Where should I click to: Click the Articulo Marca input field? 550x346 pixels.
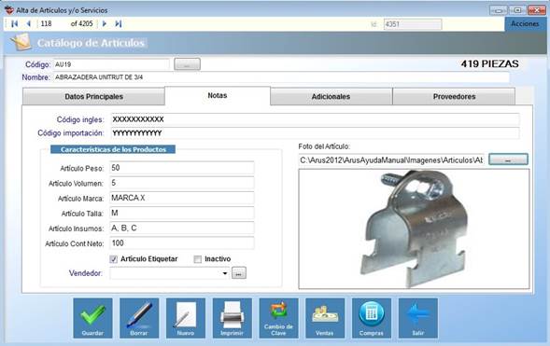[x=182, y=198]
